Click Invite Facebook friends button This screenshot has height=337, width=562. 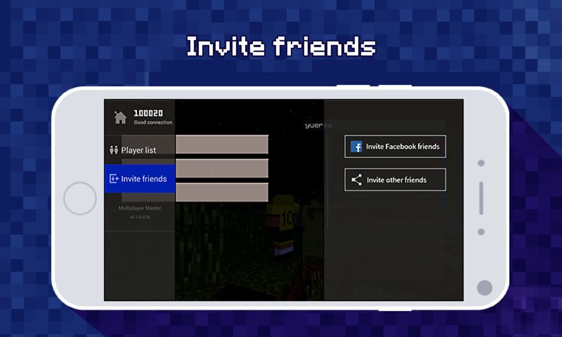(395, 147)
